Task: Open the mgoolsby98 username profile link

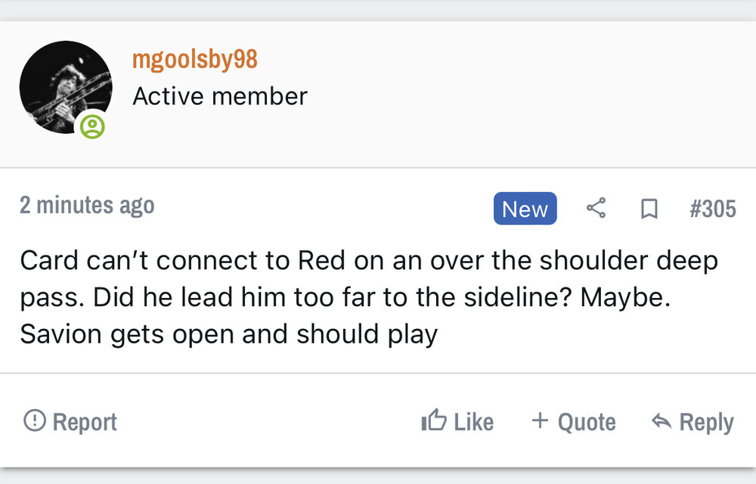Action: tap(195, 59)
